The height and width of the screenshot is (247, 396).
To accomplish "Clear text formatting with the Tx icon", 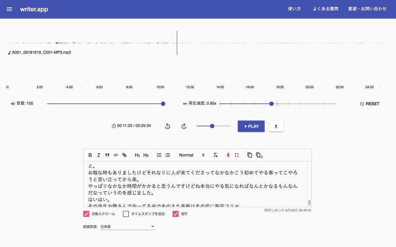I will [x=215, y=155].
